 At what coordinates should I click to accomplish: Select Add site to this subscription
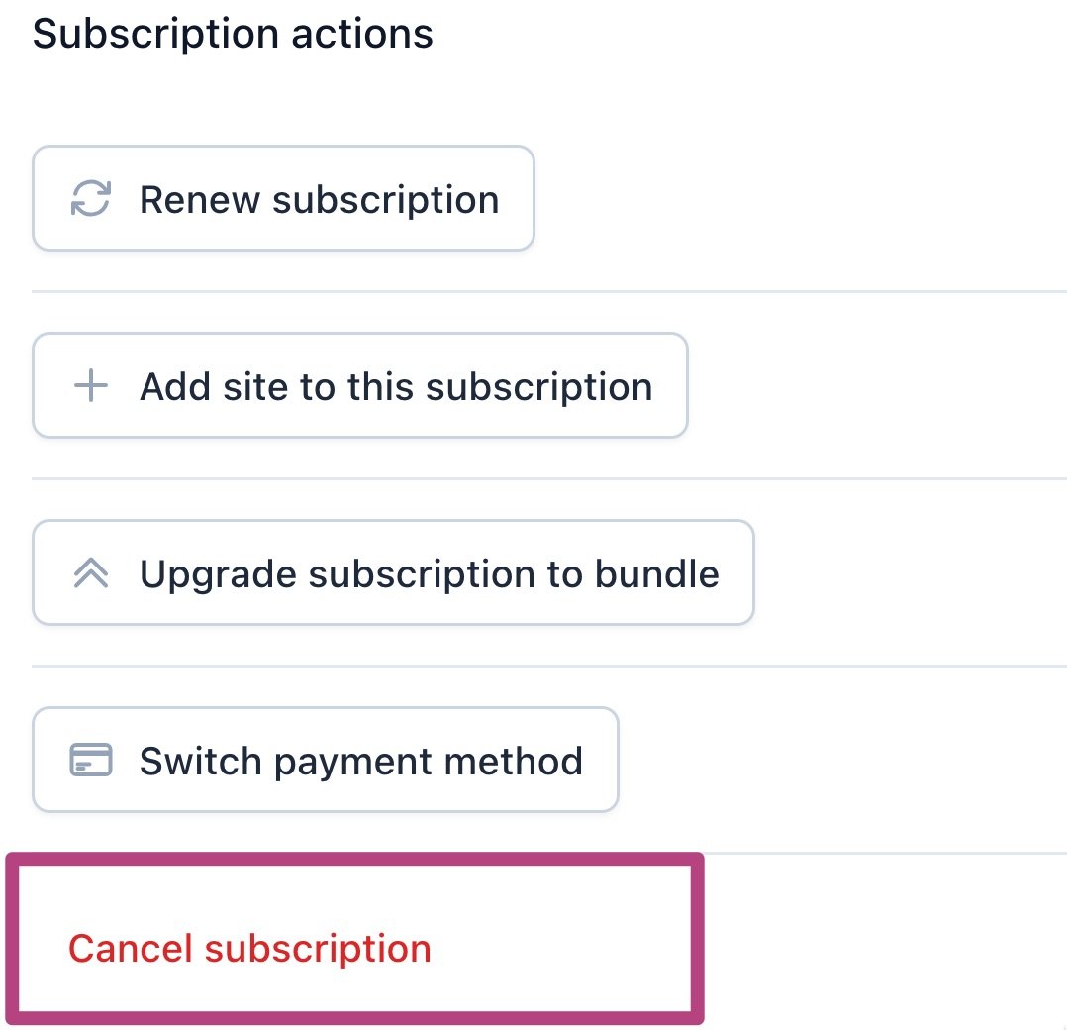(x=359, y=385)
